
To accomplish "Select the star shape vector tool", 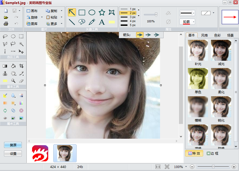I will (x=102, y=12).
